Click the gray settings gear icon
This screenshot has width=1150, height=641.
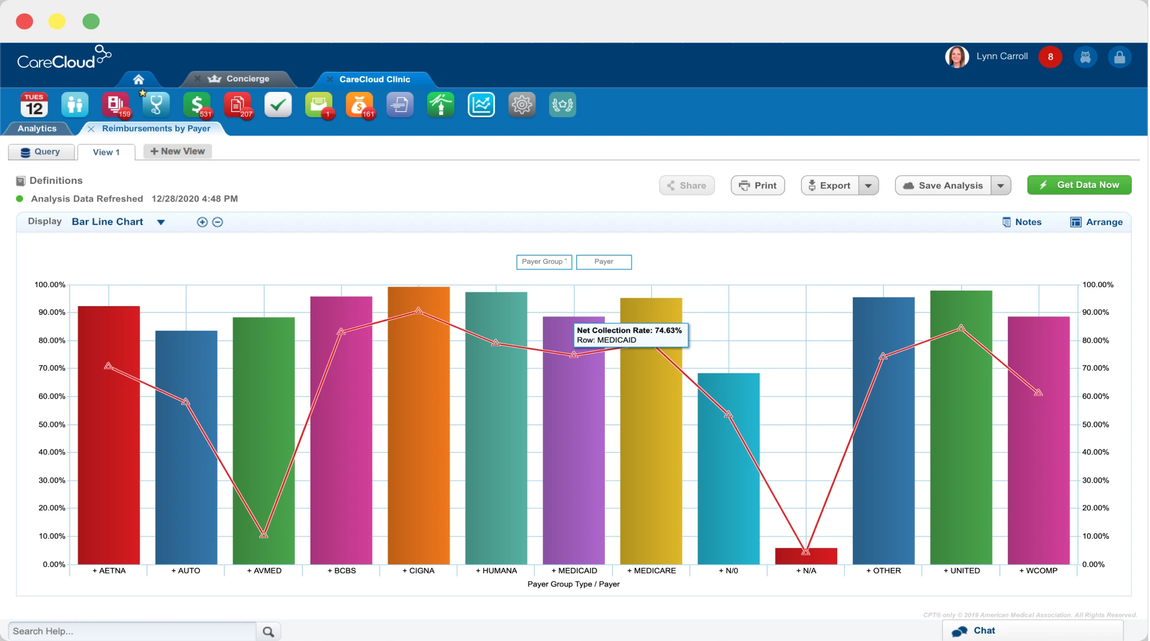click(x=522, y=105)
